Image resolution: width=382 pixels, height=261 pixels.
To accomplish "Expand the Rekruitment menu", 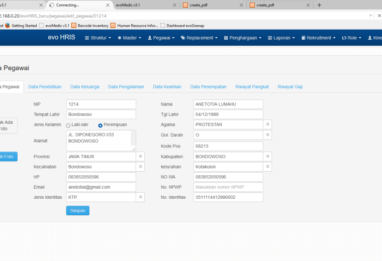I will tap(319, 38).
